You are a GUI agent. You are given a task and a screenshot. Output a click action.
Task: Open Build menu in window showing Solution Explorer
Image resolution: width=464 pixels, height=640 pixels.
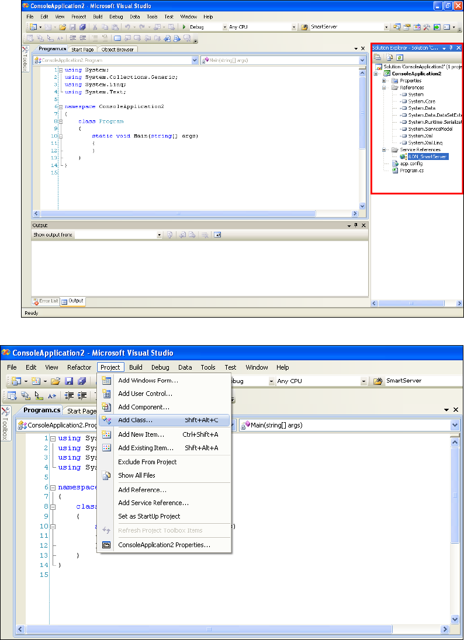(x=98, y=17)
